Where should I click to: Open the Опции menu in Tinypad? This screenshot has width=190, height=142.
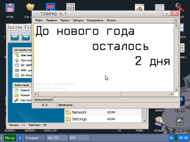[111, 20]
